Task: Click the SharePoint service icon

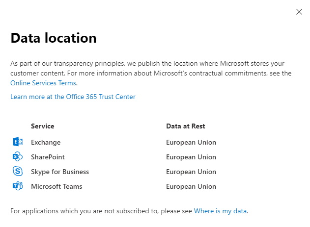Action: point(18,156)
